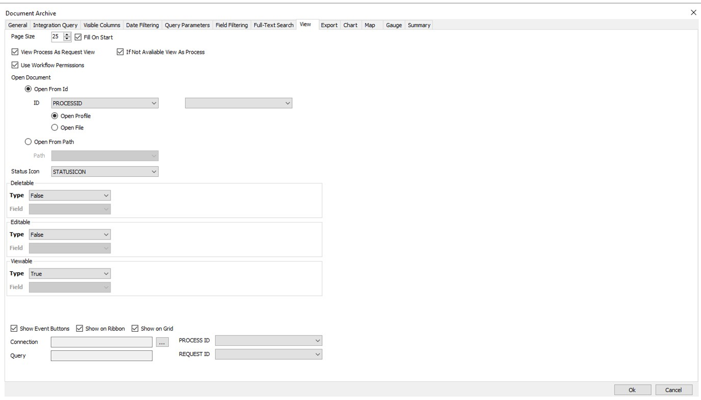The width and height of the screenshot is (701, 400).
Task: Open the Visible Columns tab
Action: [x=102, y=25]
